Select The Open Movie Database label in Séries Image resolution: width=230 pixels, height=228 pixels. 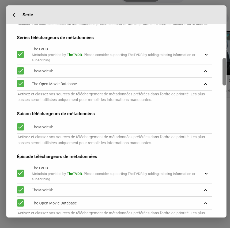coord(54,84)
